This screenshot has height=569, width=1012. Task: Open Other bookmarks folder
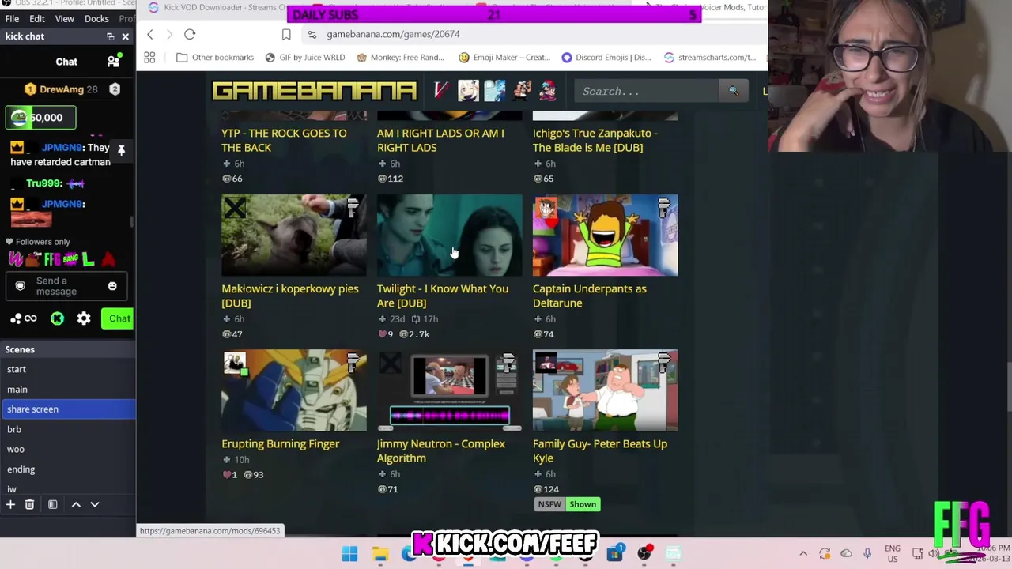click(x=215, y=57)
